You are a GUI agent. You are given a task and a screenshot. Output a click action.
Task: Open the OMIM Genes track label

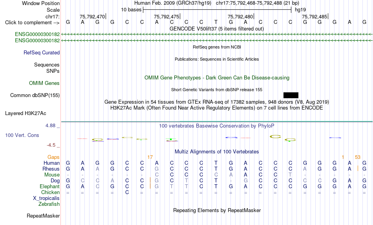[44, 83]
